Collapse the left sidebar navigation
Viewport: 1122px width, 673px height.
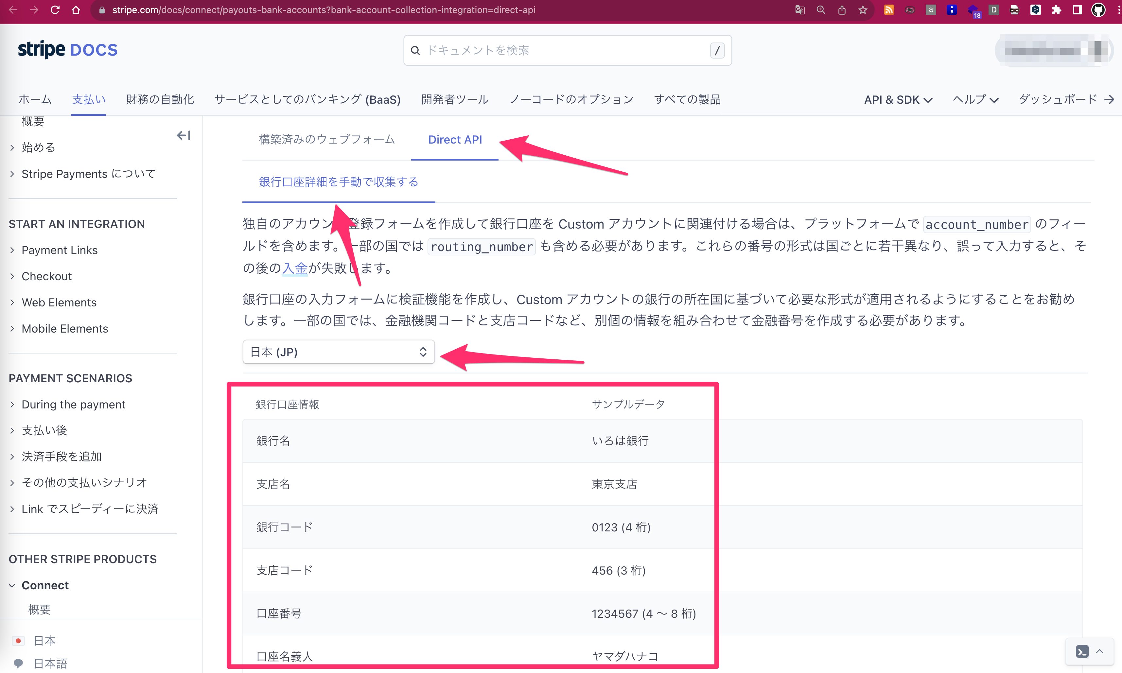click(x=183, y=135)
